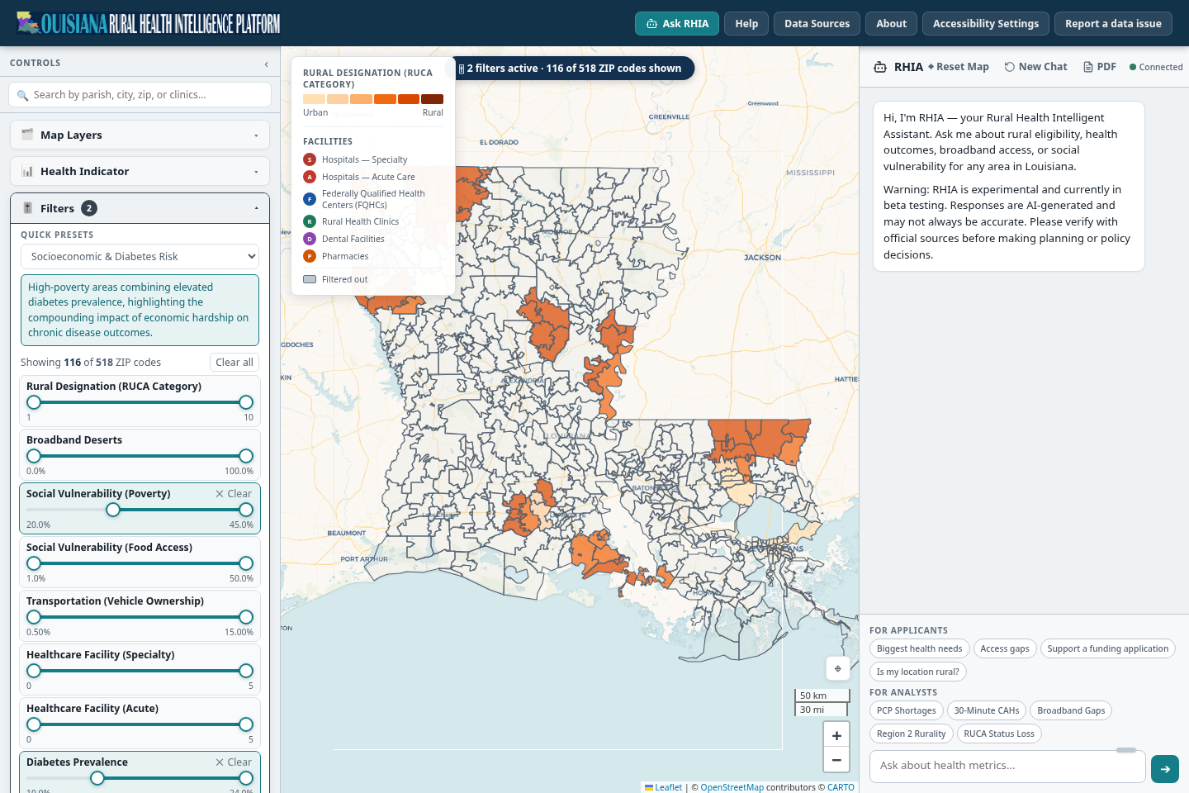Focus the parish, city, zip search field
Viewport: 1189px width, 793px height.
(140, 95)
